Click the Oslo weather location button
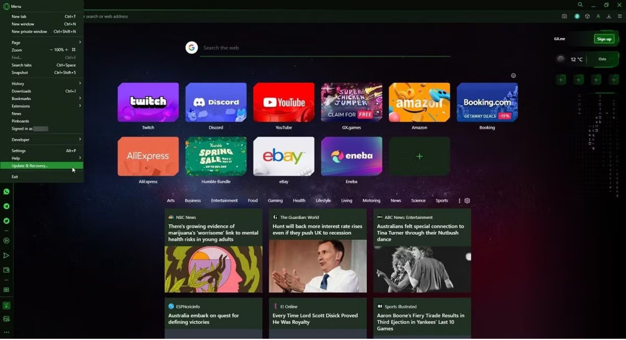The width and height of the screenshot is (626, 340). tap(602, 59)
